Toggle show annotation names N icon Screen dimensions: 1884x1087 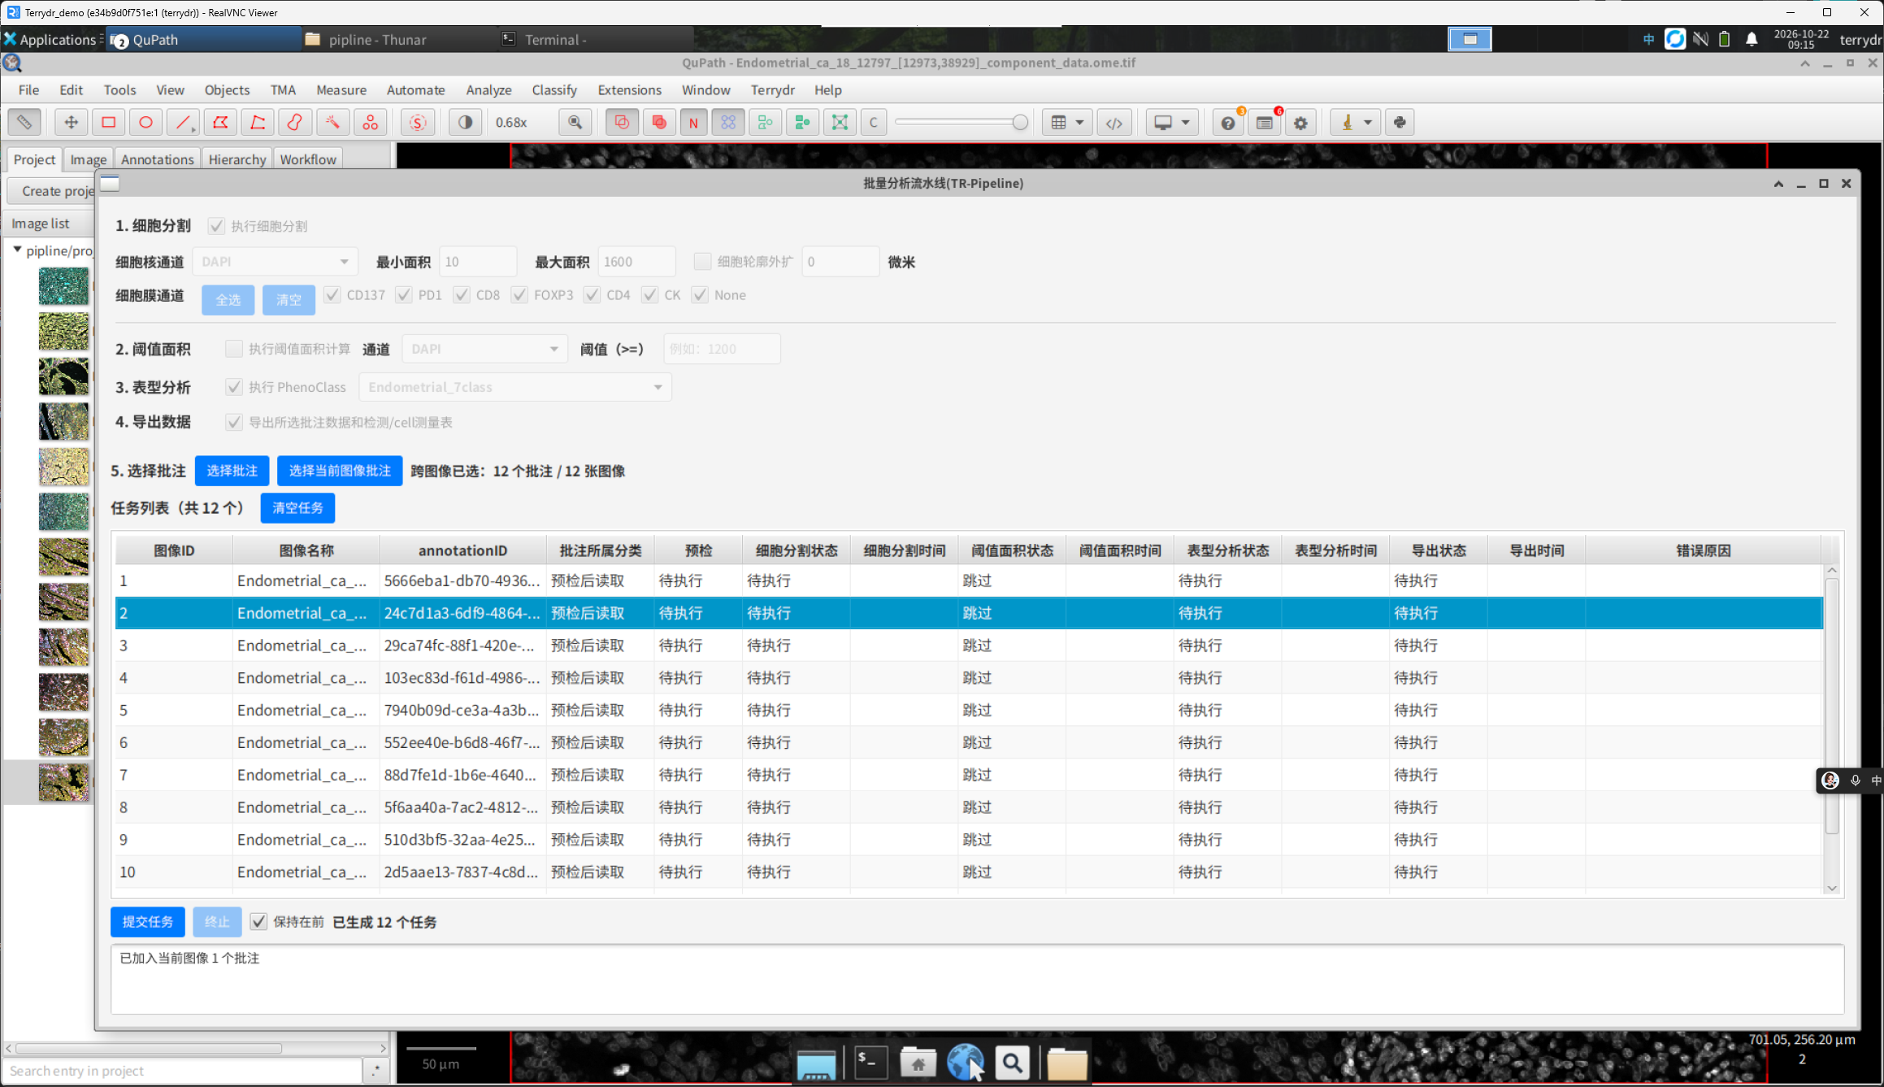693,122
